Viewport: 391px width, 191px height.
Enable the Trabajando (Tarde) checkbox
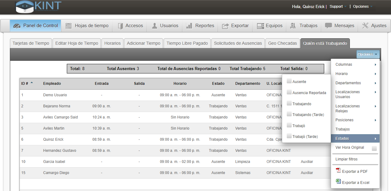pos(289,114)
